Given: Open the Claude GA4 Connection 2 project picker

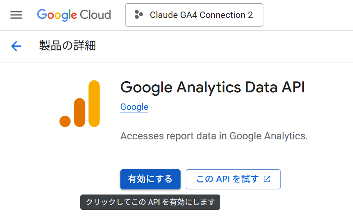Looking at the screenshot, I should click(x=194, y=15).
